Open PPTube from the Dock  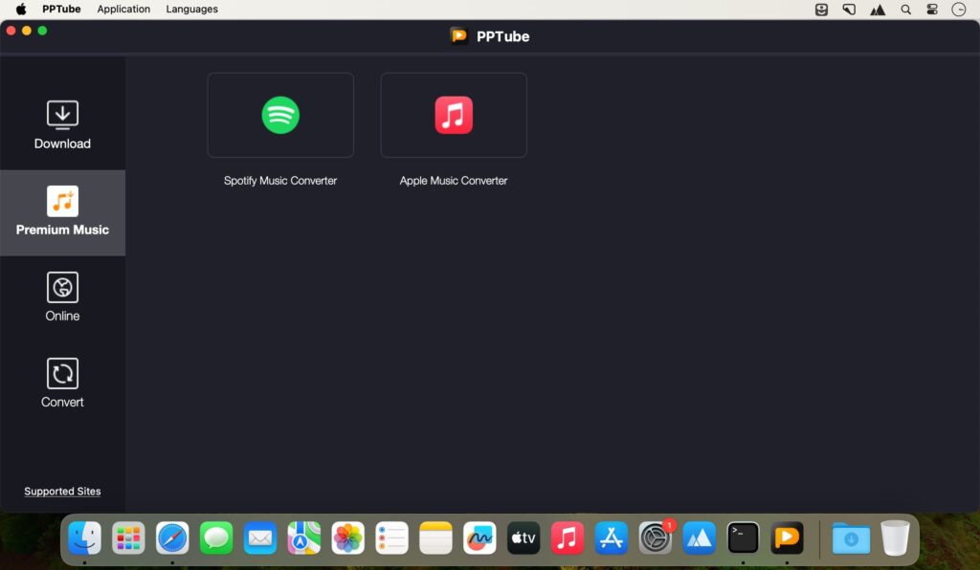[x=787, y=537]
